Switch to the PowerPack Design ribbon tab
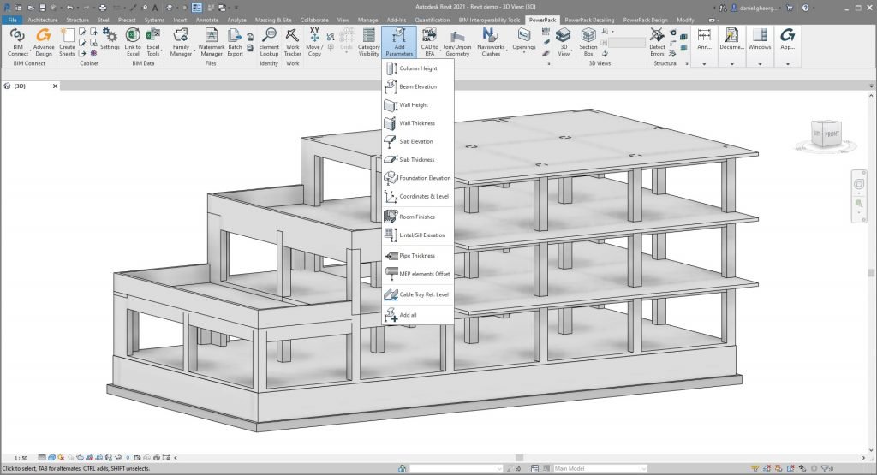The image size is (877, 475). coord(645,20)
